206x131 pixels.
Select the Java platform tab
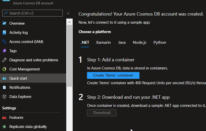click(x=122, y=42)
